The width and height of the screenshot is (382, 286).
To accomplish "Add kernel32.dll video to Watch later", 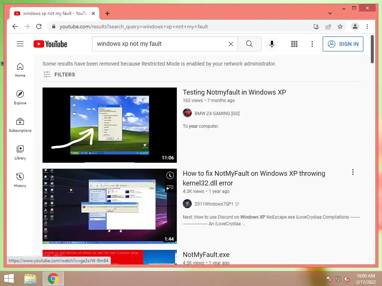I will (x=170, y=175).
